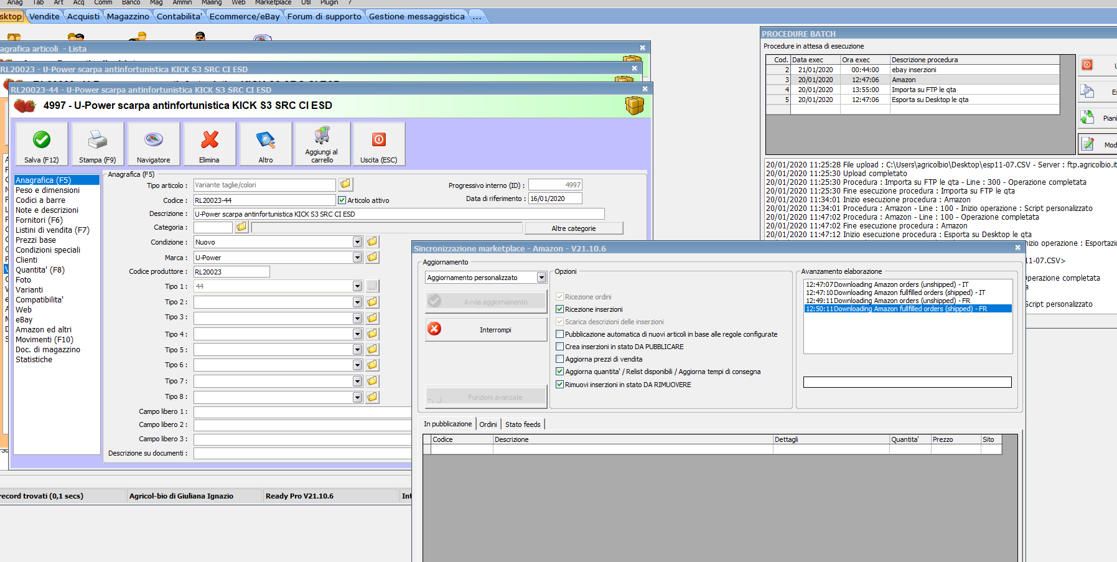1117x562 pixels.
Task: Select Quantita' (F8) in the sidebar
Action: click(x=40, y=270)
